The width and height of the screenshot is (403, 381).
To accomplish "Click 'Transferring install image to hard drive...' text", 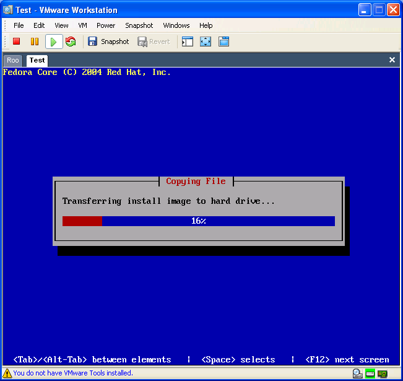I will pyautogui.click(x=168, y=201).
